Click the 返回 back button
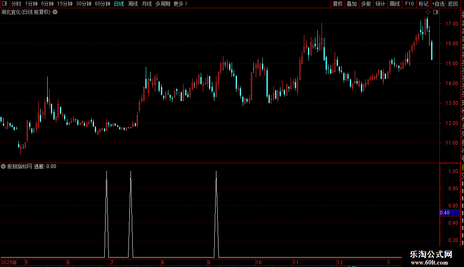 pos(453,4)
